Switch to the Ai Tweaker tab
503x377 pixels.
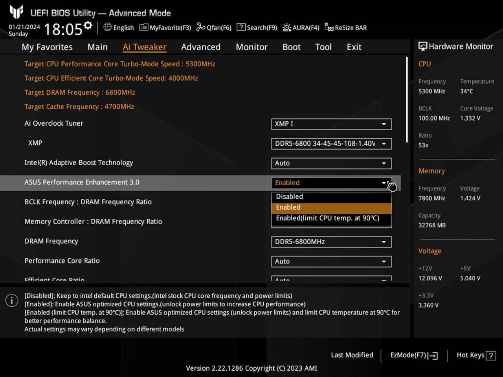[145, 47]
